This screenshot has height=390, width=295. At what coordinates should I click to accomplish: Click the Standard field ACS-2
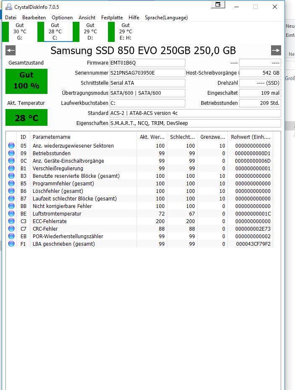pos(195,113)
